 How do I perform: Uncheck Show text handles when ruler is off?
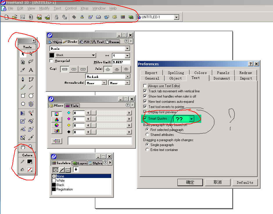[x=145, y=96]
